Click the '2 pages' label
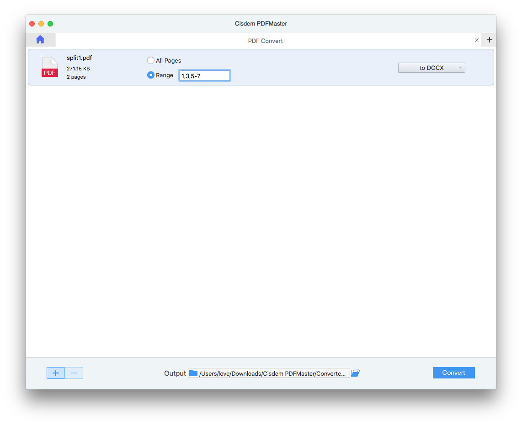 click(76, 77)
